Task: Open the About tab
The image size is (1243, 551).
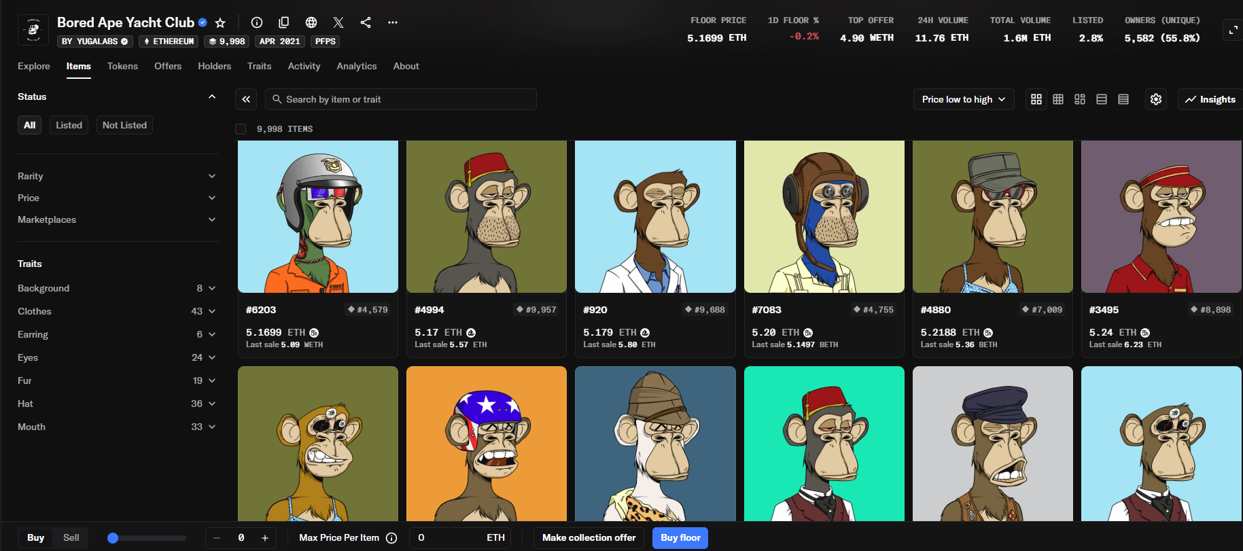Action: [406, 66]
